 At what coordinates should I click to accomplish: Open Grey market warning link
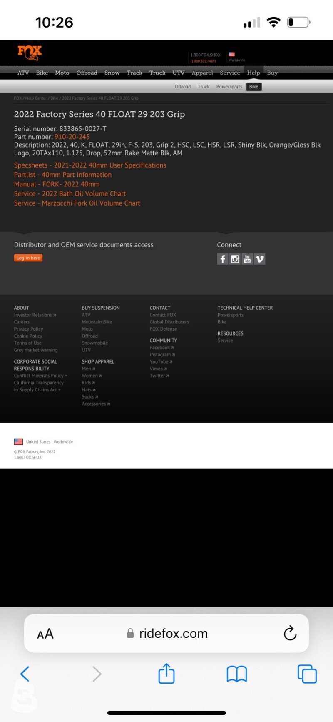click(x=36, y=350)
